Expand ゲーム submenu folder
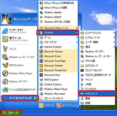Screen dimensions: 117x116 (x=58, y=38)
